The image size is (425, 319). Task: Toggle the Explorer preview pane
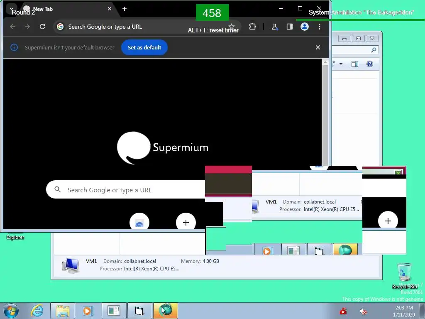click(x=355, y=64)
